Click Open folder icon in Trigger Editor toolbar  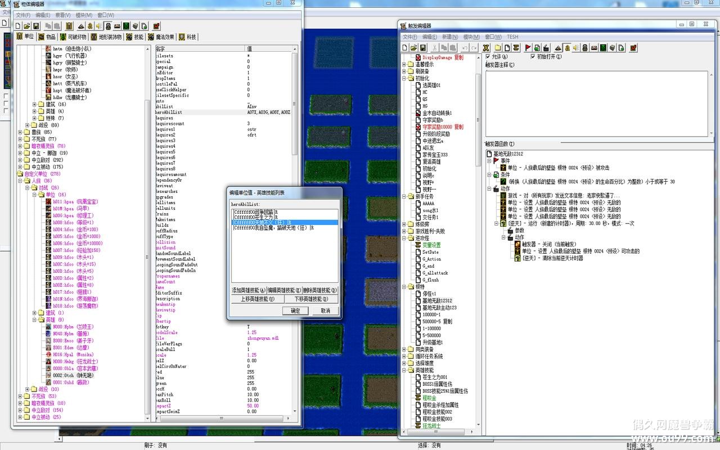[414, 48]
